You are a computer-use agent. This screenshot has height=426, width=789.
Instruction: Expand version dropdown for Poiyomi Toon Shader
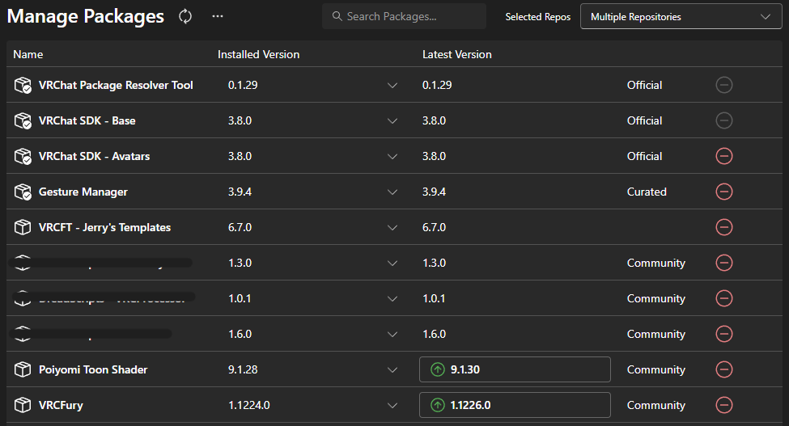pos(392,370)
